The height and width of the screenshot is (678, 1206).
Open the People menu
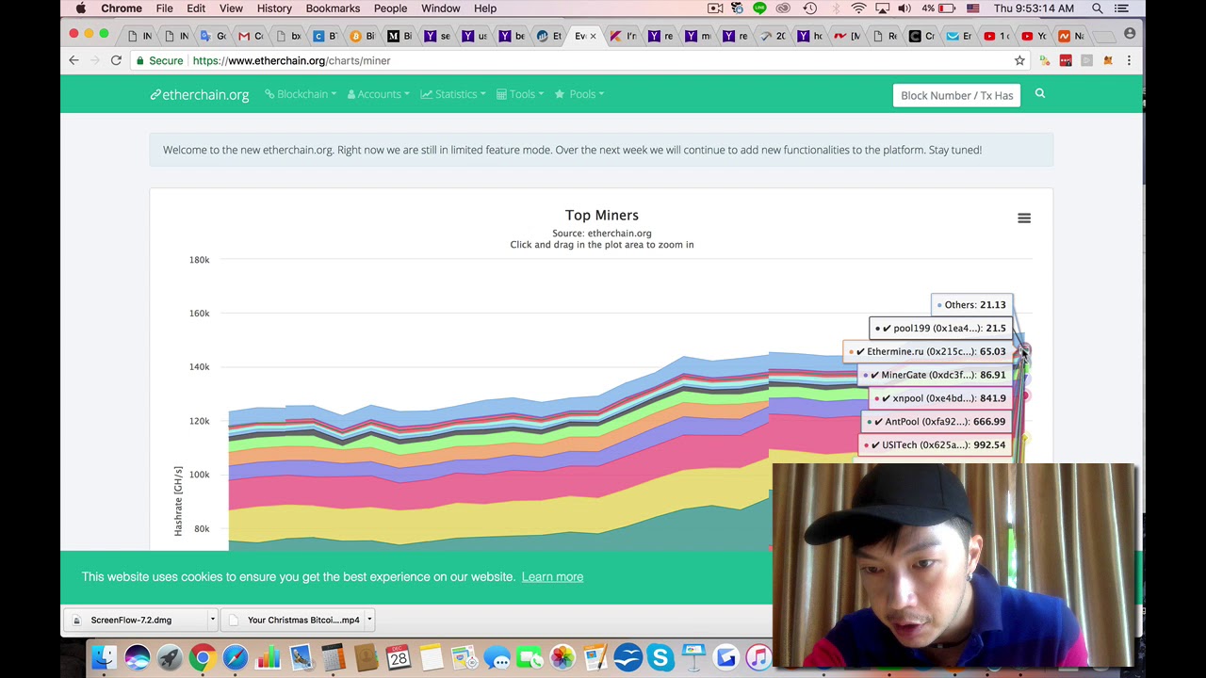coord(390,8)
